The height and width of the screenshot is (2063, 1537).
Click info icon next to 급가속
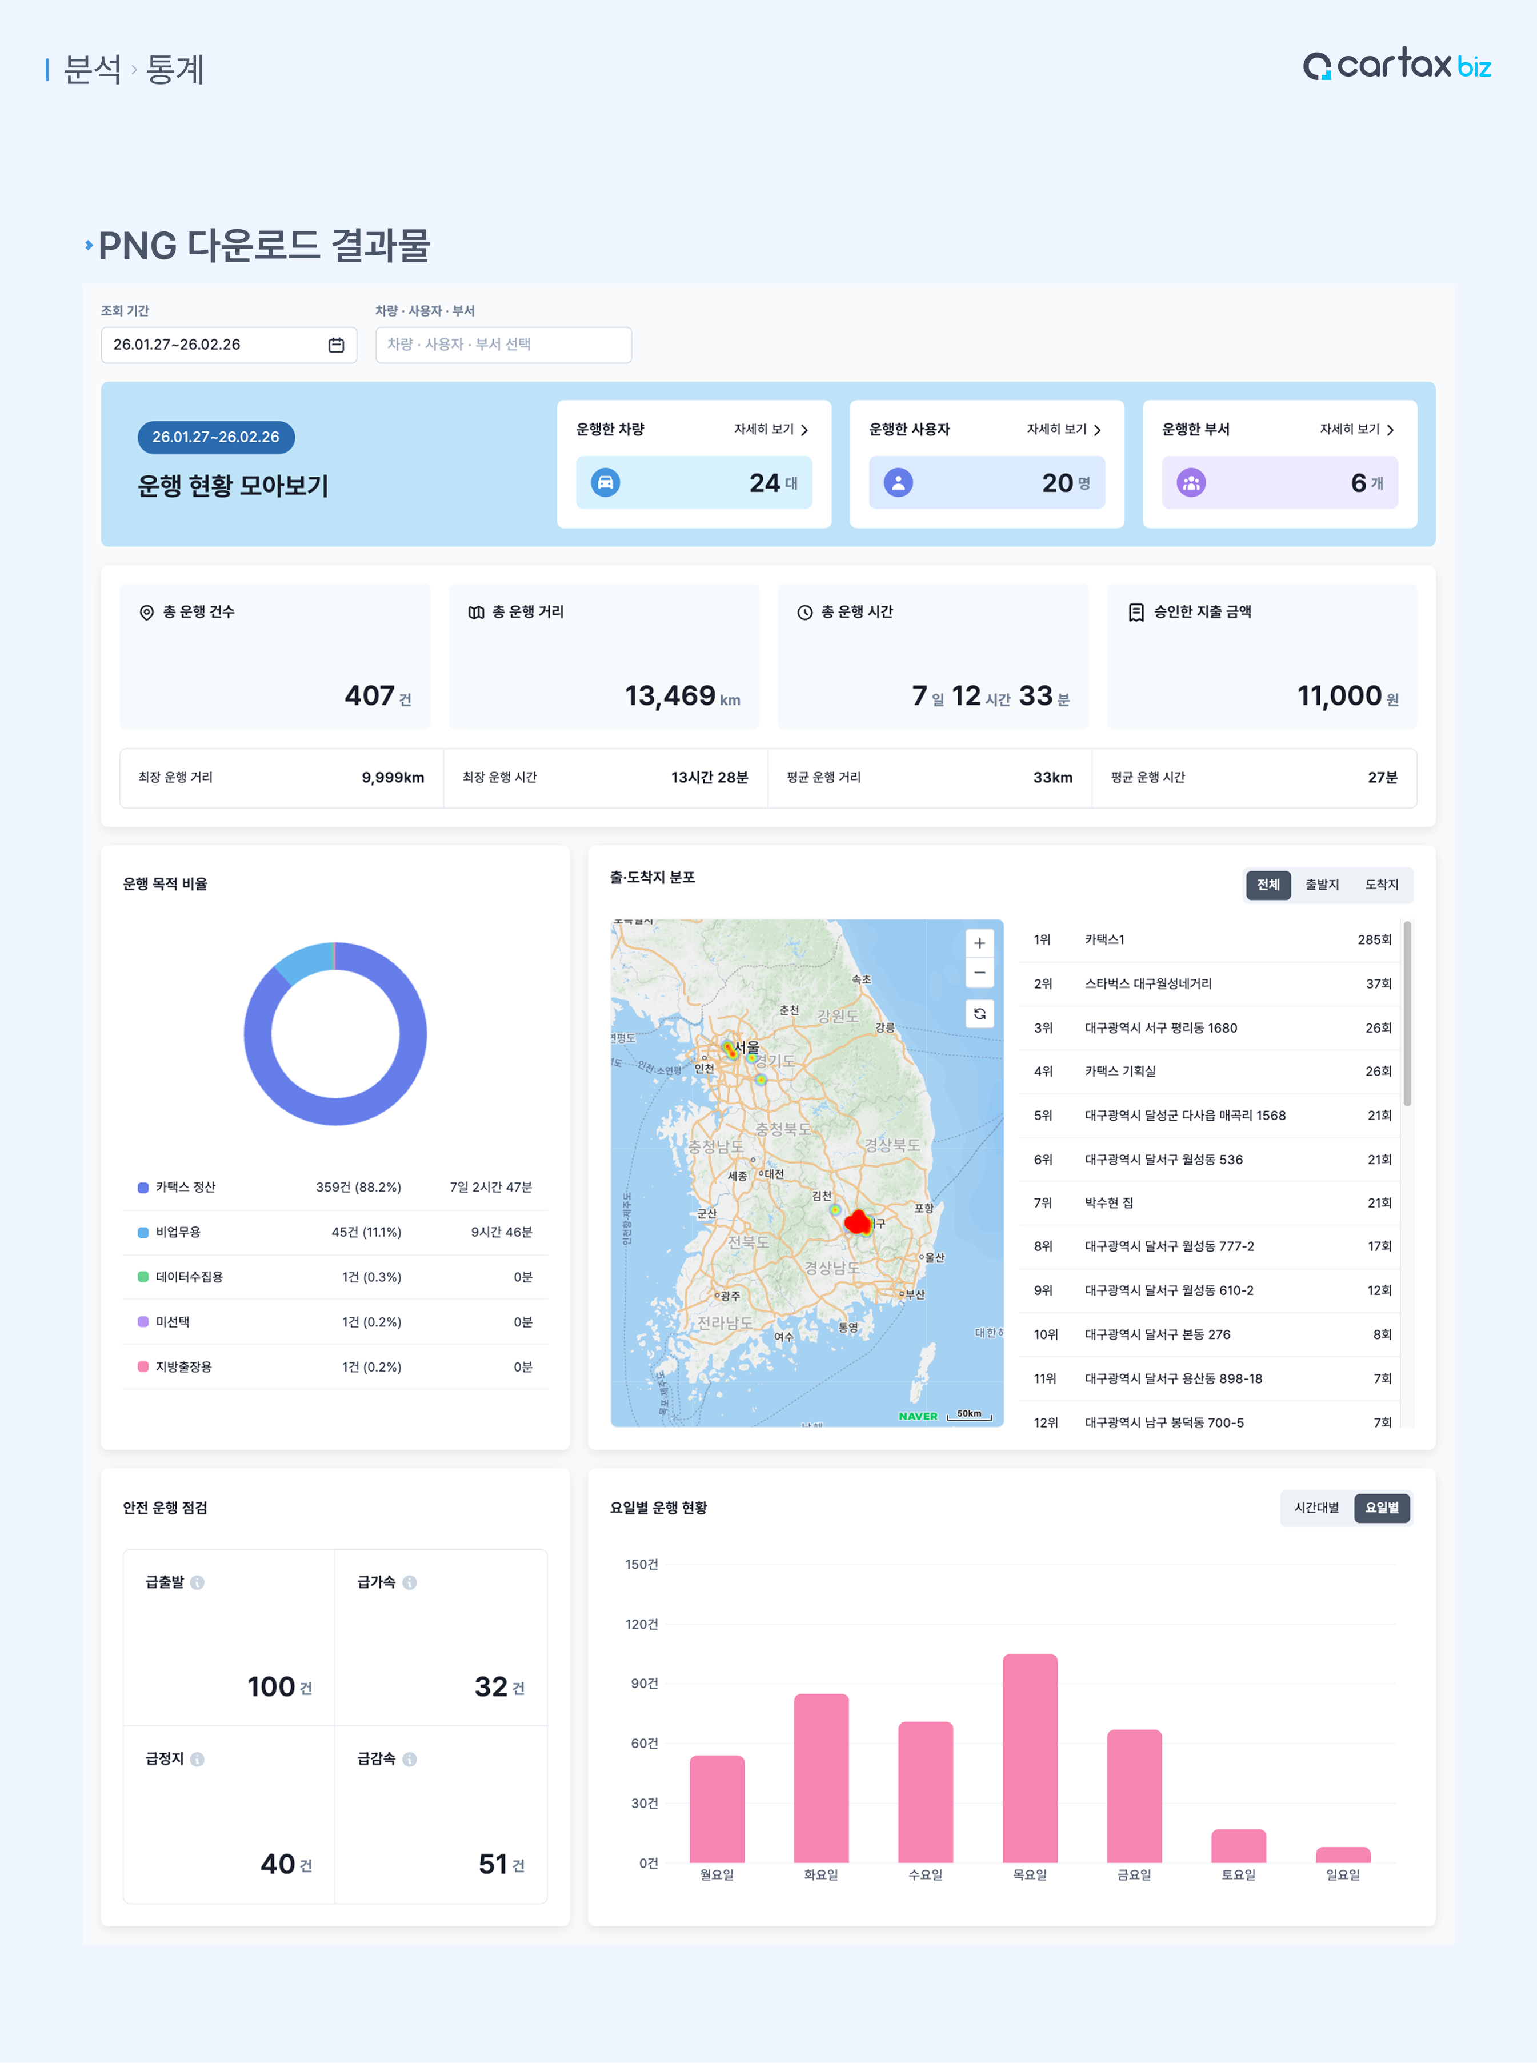click(409, 1583)
